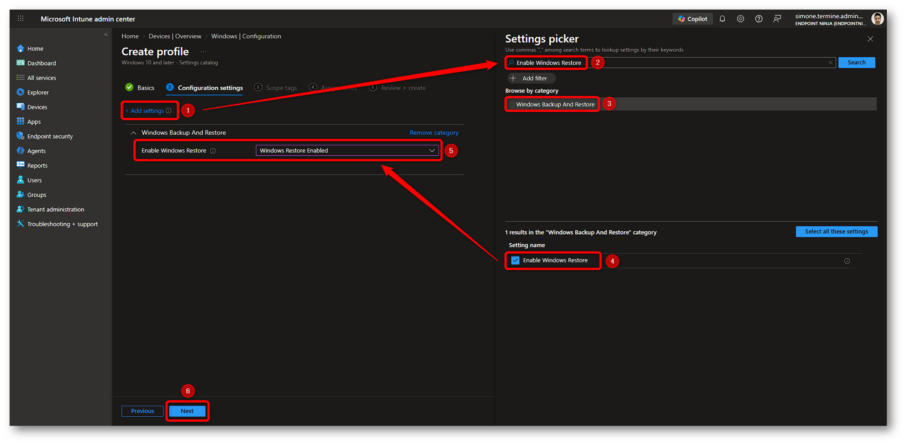Show info for Enable Windows Restore setting

(213, 151)
